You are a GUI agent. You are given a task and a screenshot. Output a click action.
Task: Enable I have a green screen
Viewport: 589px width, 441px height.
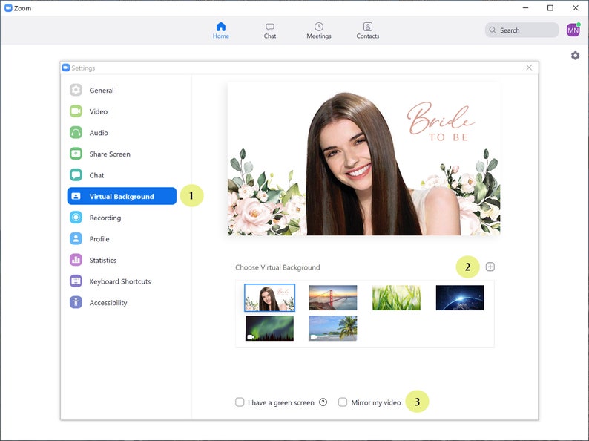click(240, 402)
